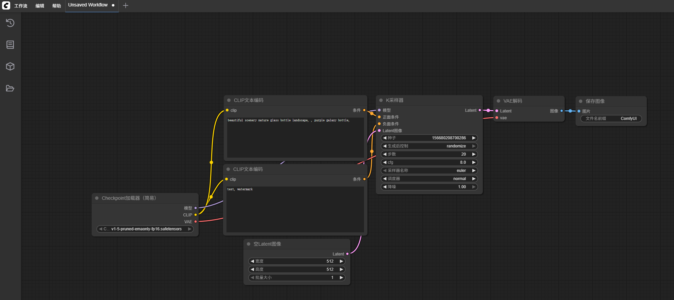Select previous scheduler with 调度器 left arrow
Image resolution: width=674 pixels, height=300 pixels.
coord(385,179)
